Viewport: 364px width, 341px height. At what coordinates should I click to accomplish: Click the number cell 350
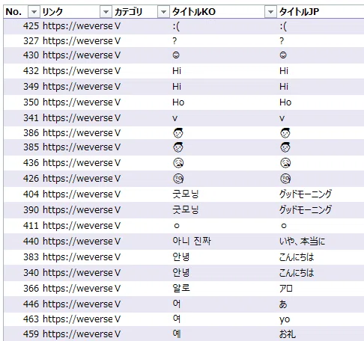coord(31,102)
